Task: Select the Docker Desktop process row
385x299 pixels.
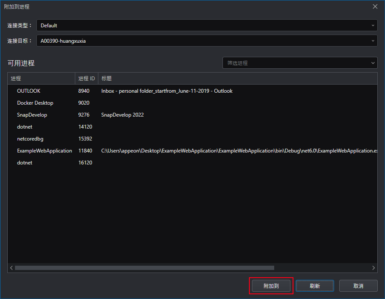Action: click(192, 103)
